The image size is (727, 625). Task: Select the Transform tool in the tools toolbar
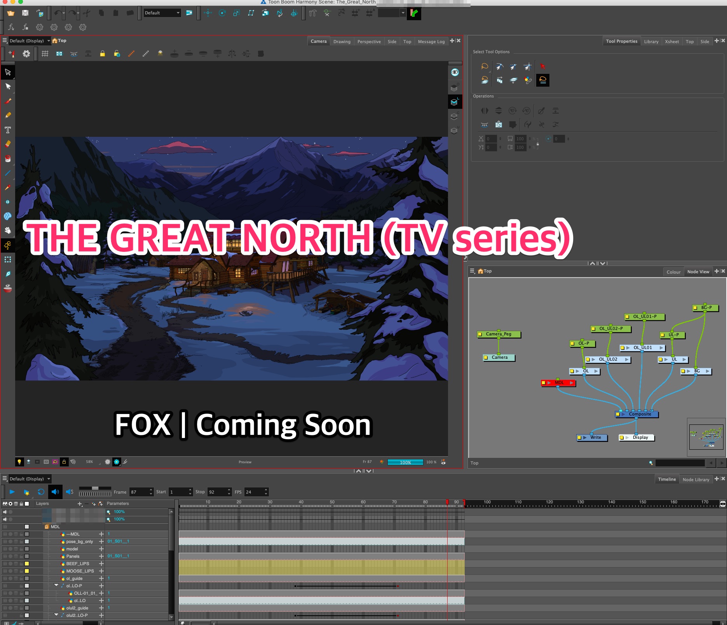[8, 72]
